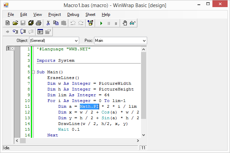Cut selection with the scissors icon

click(x=48, y=23)
